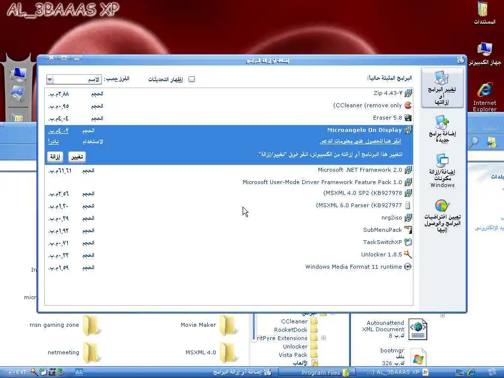This screenshot has width=504, height=378.
Task: Open the MSXML 4.0 folder icon
Action: coord(229,353)
